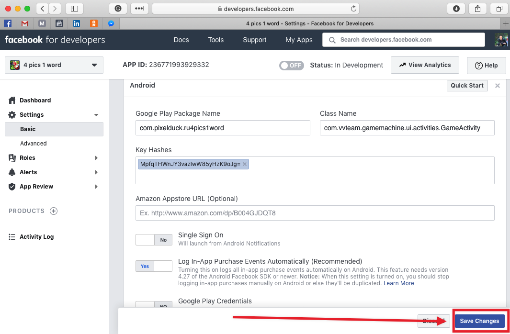This screenshot has height=334, width=510.
Task: Reload the page
Action: (x=353, y=9)
